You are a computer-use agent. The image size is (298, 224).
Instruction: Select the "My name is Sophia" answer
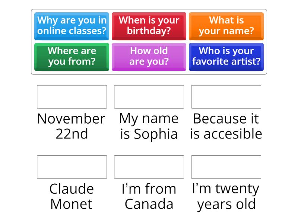[x=148, y=126]
